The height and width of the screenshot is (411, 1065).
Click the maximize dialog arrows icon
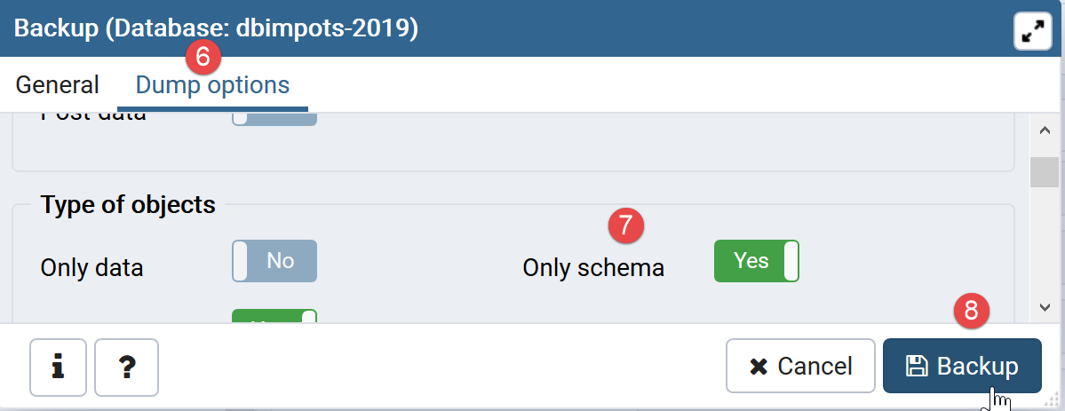click(1032, 33)
